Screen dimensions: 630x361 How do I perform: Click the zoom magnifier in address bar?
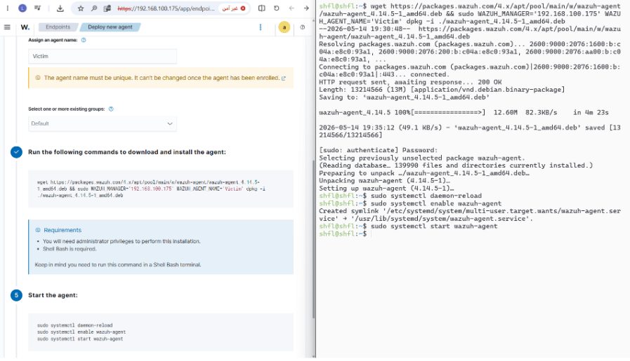click(94, 8)
